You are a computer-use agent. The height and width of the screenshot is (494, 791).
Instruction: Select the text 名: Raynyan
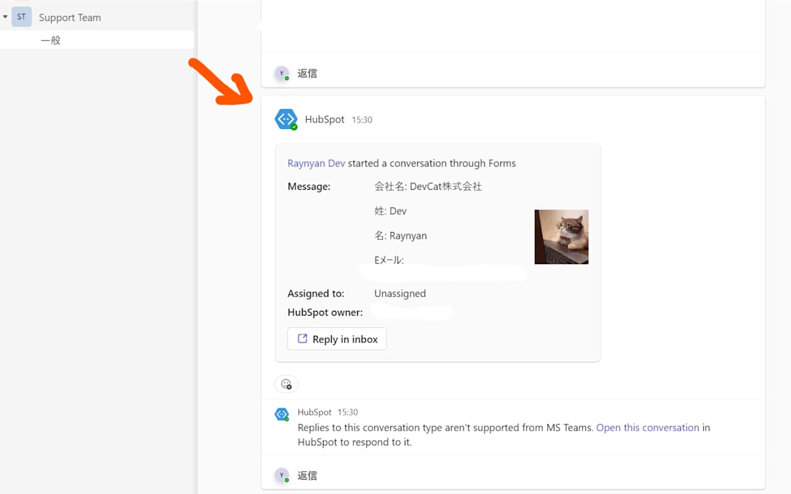400,236
